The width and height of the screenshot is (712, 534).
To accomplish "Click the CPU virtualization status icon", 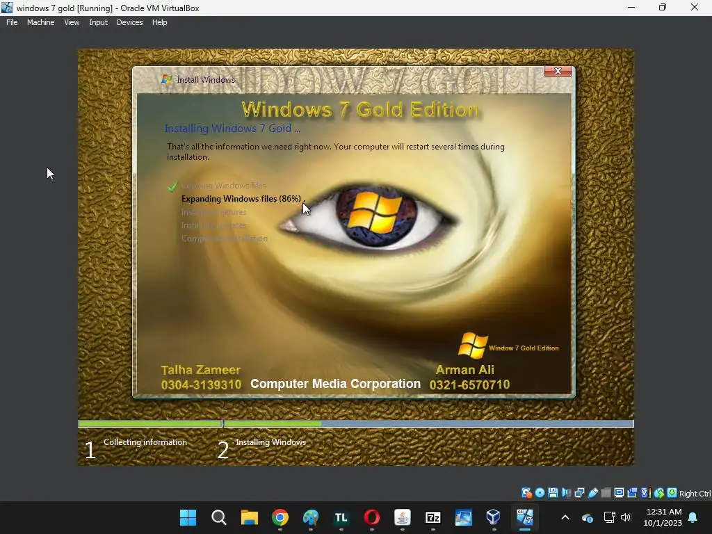I will pyautogui.click(x=645, y=493).
